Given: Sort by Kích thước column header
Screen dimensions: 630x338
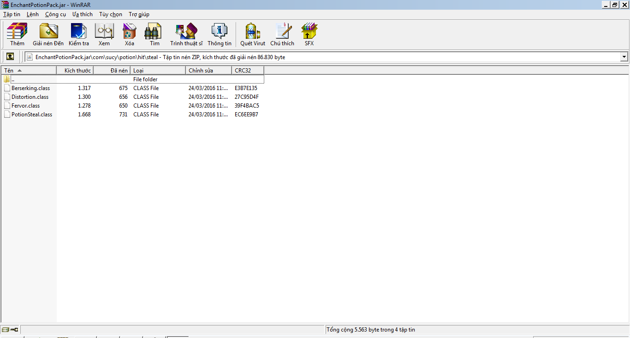Looking at the screenshot, I should coord(75,70).
